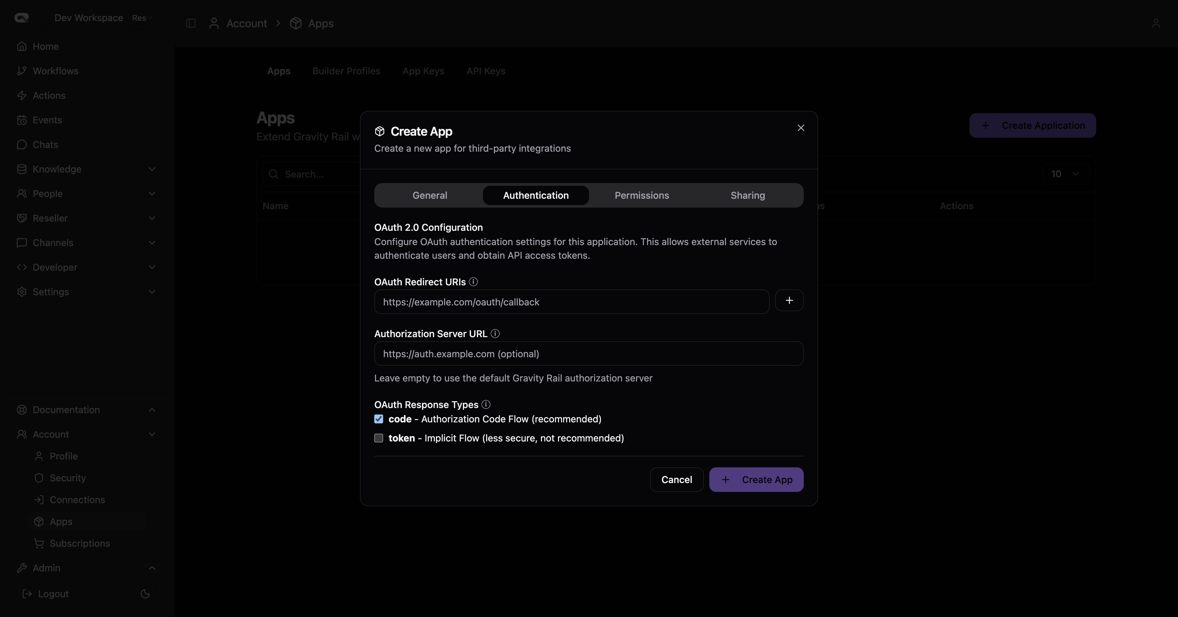Image resolution: width=1178 pixels, height=617 pixels.
Task: Click the Actions lightning icon
Action: [21, 95]
